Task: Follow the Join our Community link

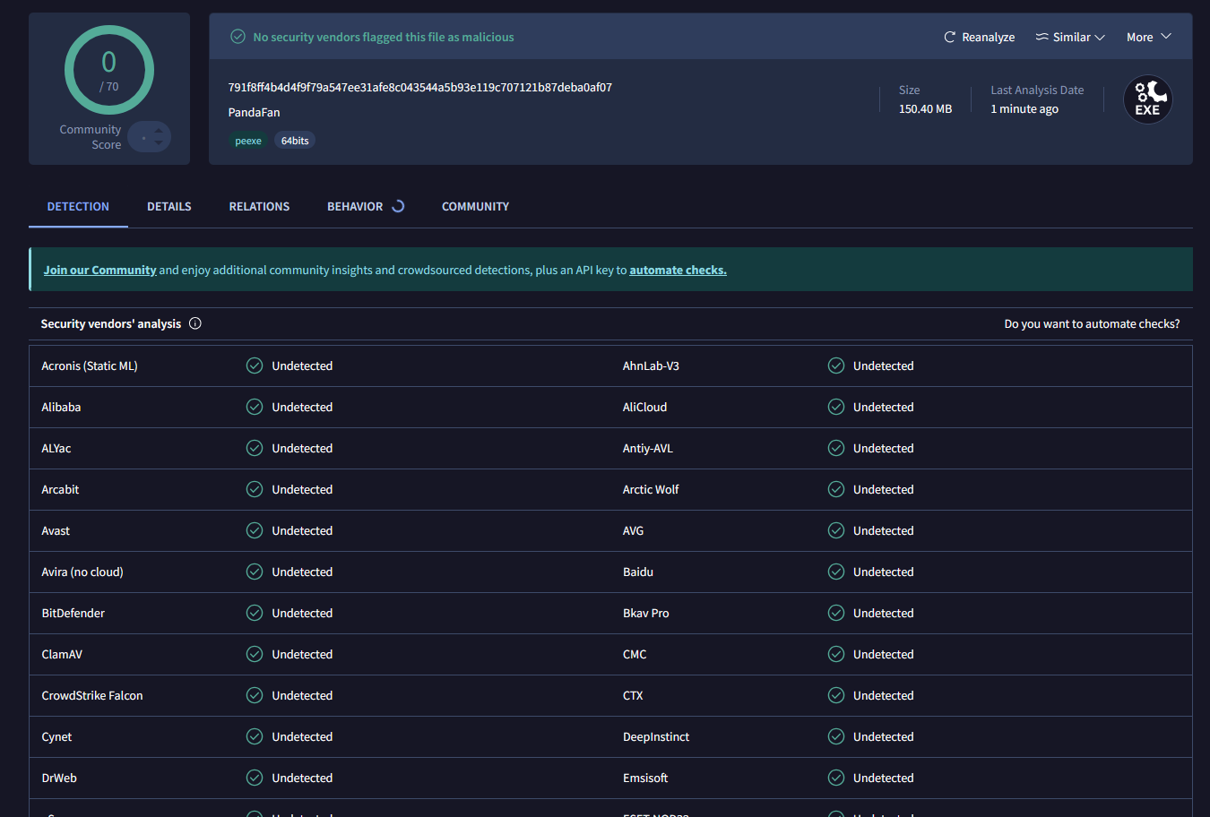Action: pyautogui.click(x=99, y=270)
